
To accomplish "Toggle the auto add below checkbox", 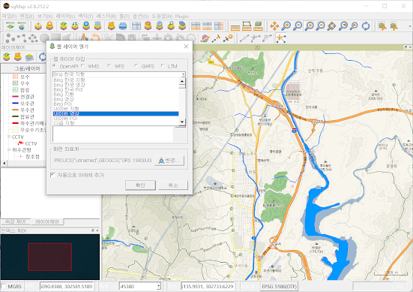I will (52, 175).
